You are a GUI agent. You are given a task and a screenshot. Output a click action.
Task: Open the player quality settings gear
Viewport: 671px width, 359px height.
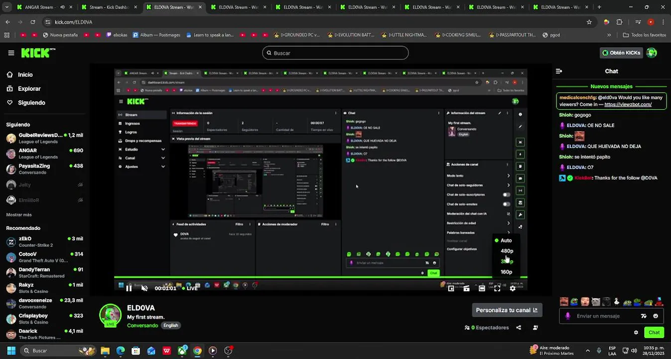[513, 288]
